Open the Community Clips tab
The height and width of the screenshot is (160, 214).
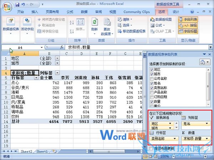pos(137,12)
